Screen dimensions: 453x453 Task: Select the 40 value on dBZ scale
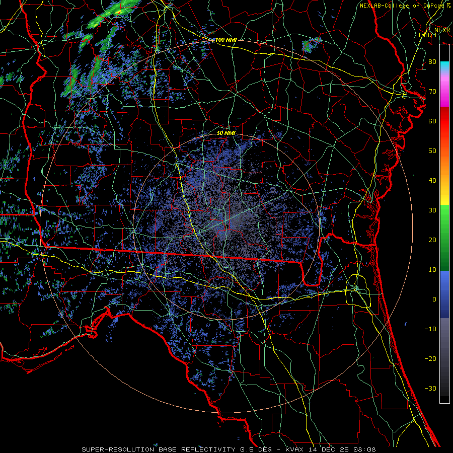432,180
